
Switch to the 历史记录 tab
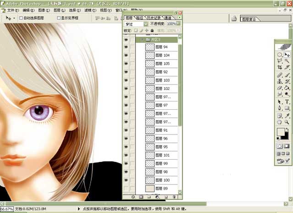[154, 18]
